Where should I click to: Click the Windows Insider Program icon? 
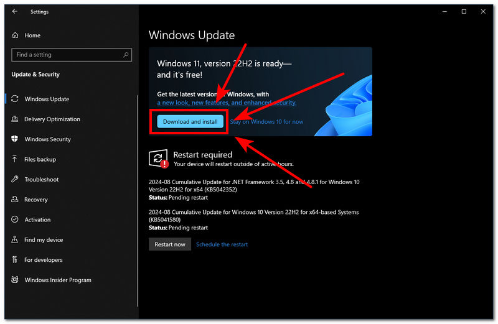click(x=14, y=280)
